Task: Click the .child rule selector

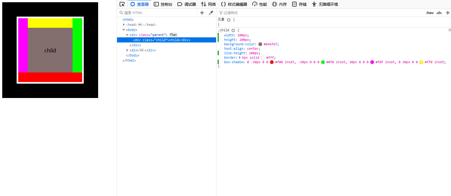Action: tap(223, 30)
